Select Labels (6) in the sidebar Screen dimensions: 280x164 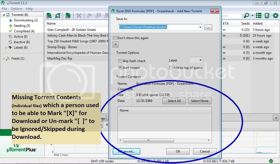pos(21,48)
